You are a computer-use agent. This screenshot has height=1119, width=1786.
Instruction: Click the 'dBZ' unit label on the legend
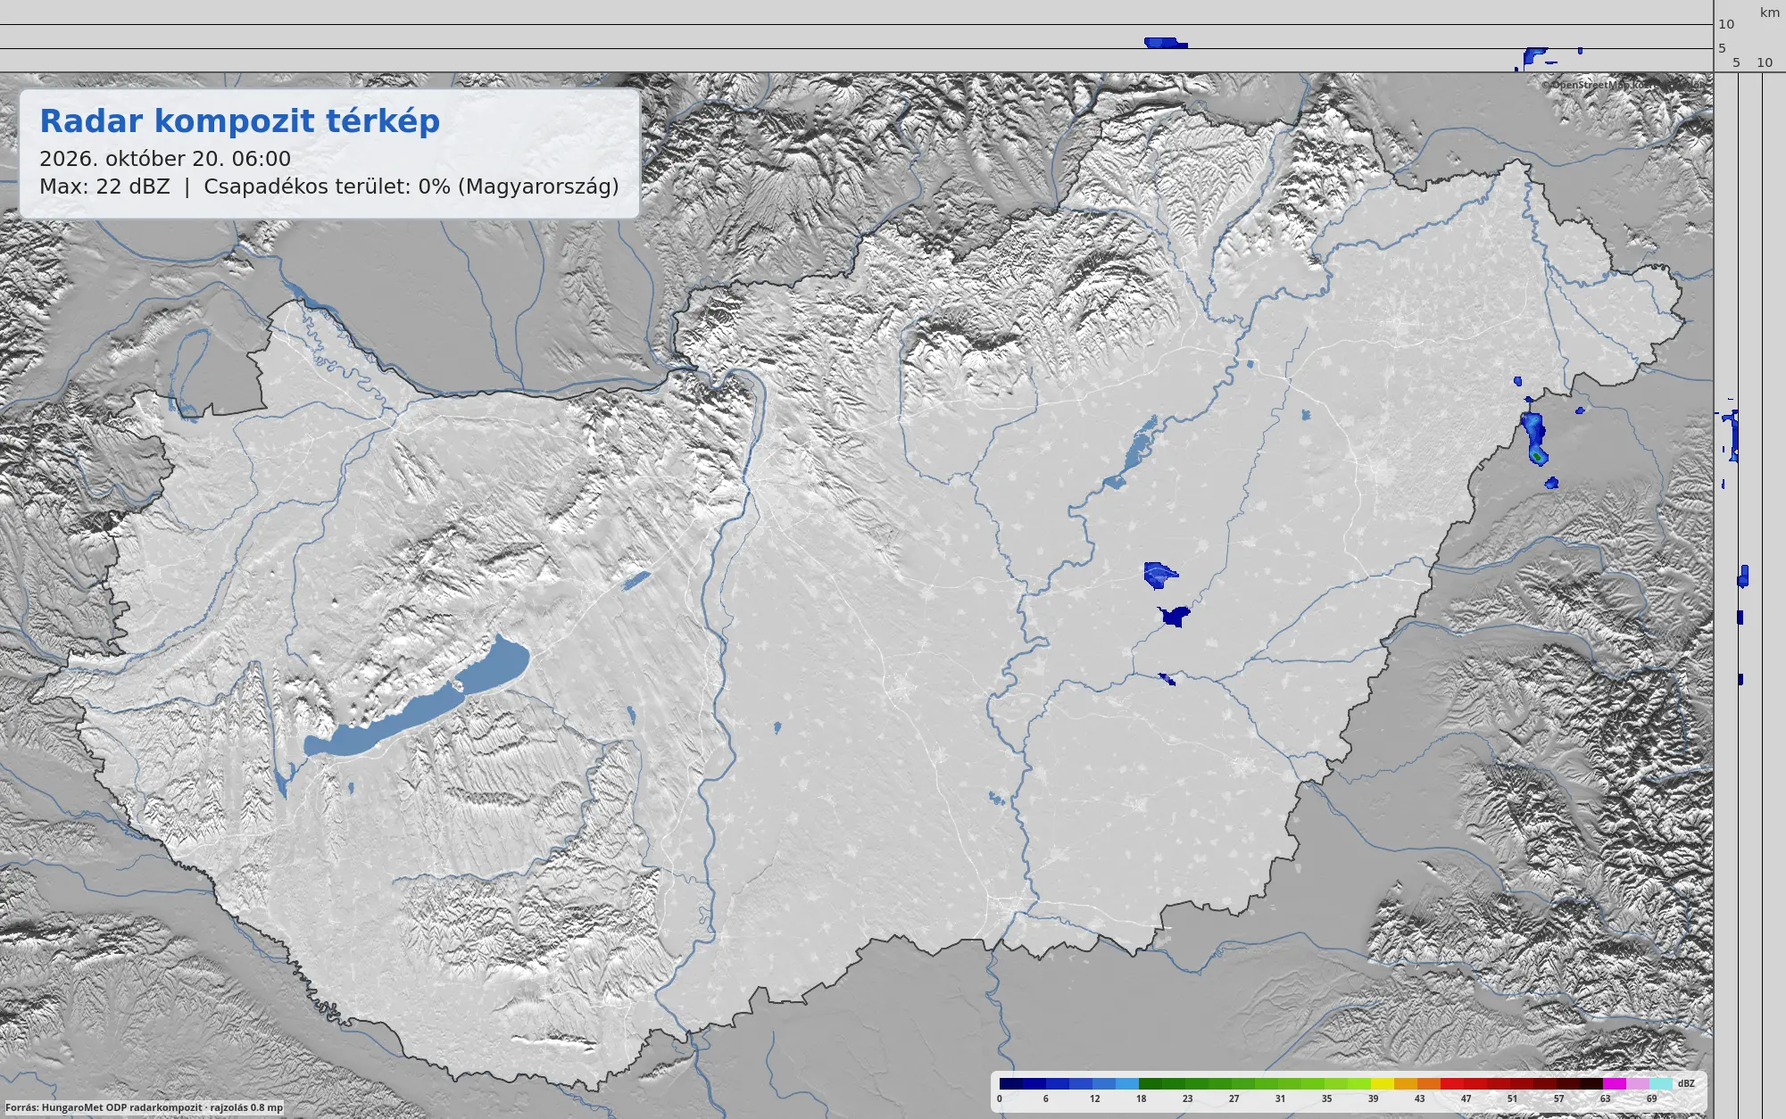click(1686, 1084)
